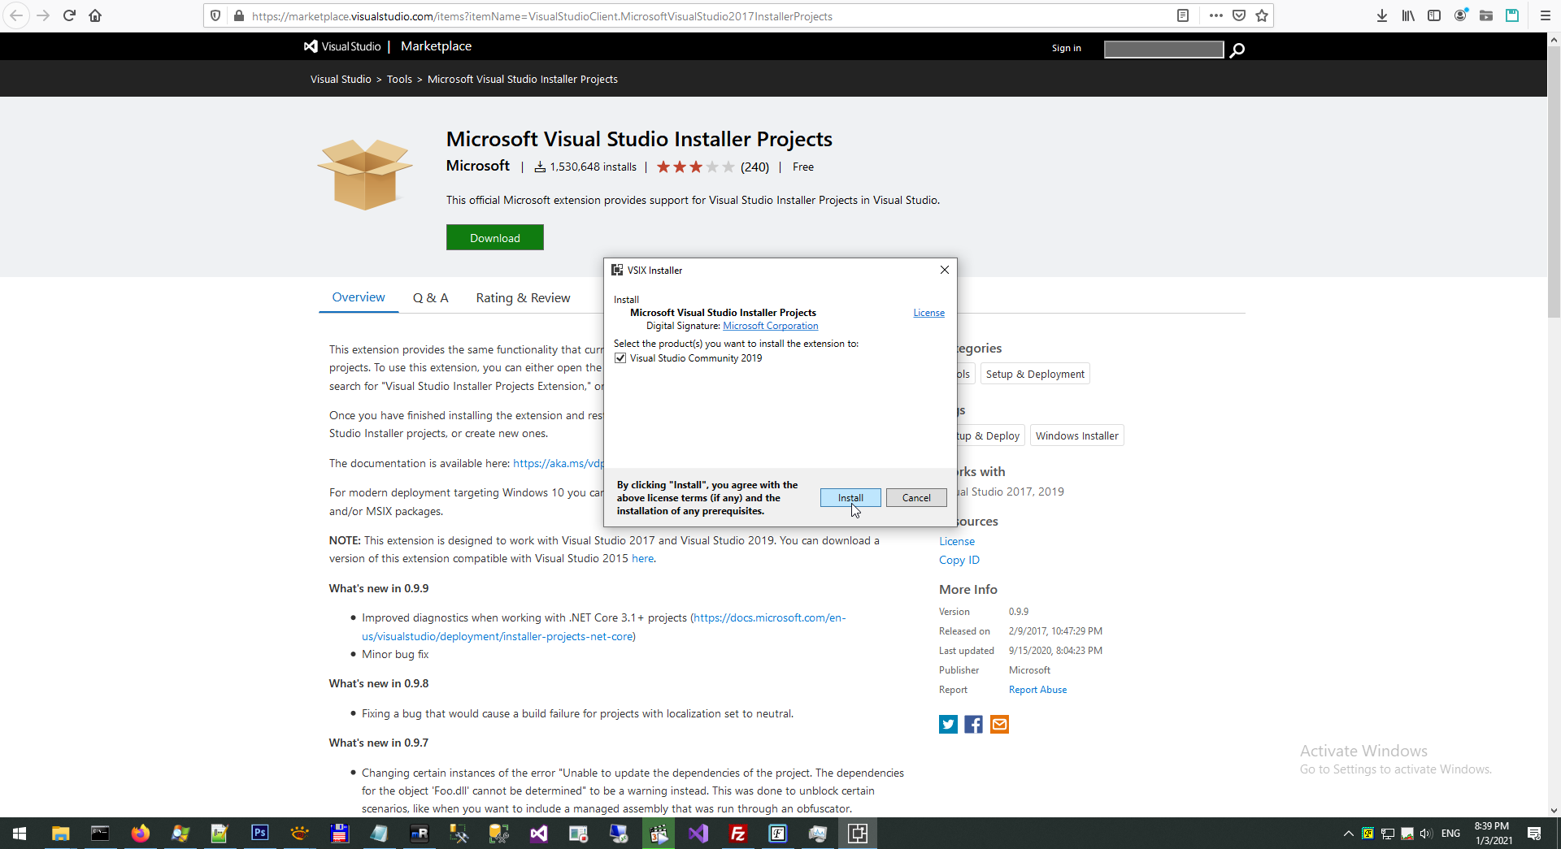The height and width of the screenshot is (849, 1561).
Task: Go back to the previous page
Action: tap(16, 15)
